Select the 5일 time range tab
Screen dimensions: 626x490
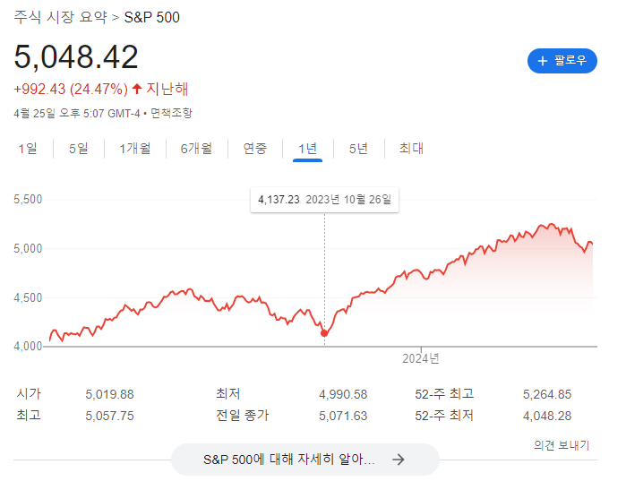click(x=78, y=149)
